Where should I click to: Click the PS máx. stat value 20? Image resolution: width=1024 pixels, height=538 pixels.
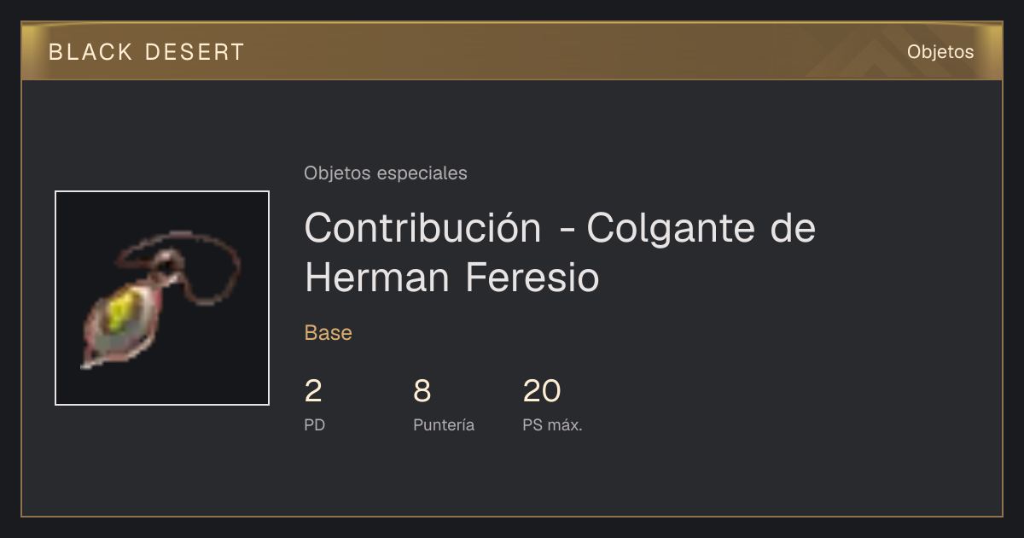[542, 391]
